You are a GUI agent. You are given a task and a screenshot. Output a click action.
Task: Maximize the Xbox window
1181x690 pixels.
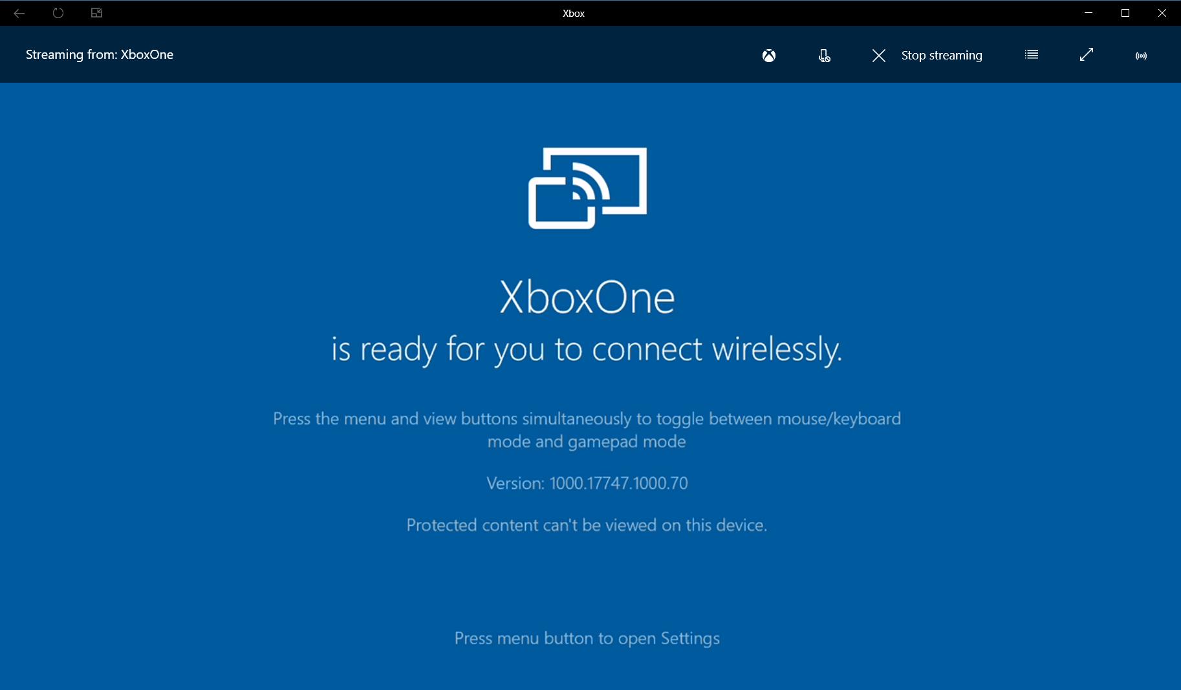click(1125, 13)
